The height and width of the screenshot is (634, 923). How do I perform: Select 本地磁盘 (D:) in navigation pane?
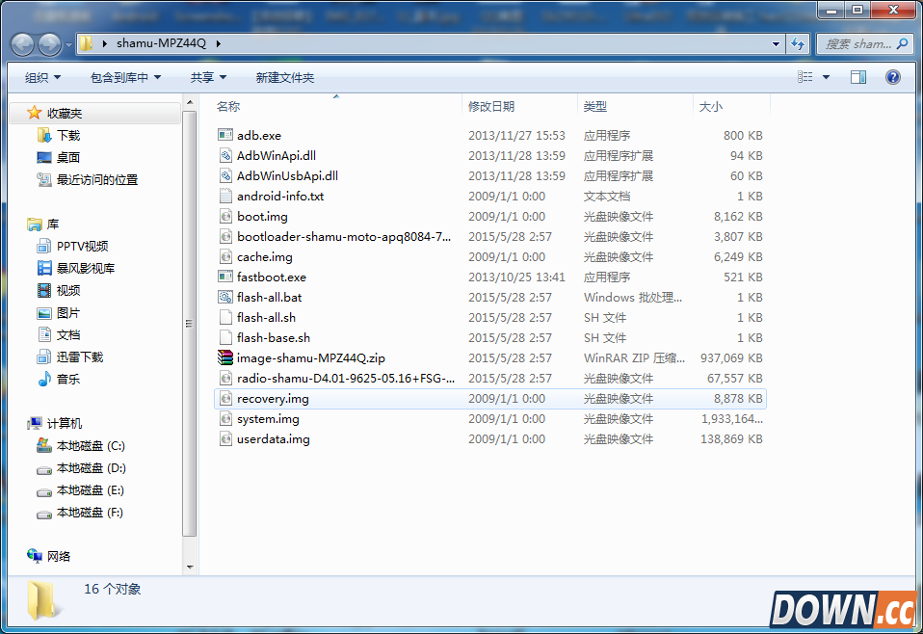click(91, 468)
